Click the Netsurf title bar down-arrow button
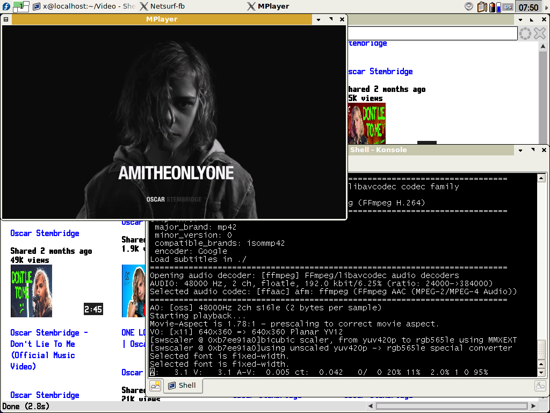Viewport: 550px width, 413px height. [520, 19]
